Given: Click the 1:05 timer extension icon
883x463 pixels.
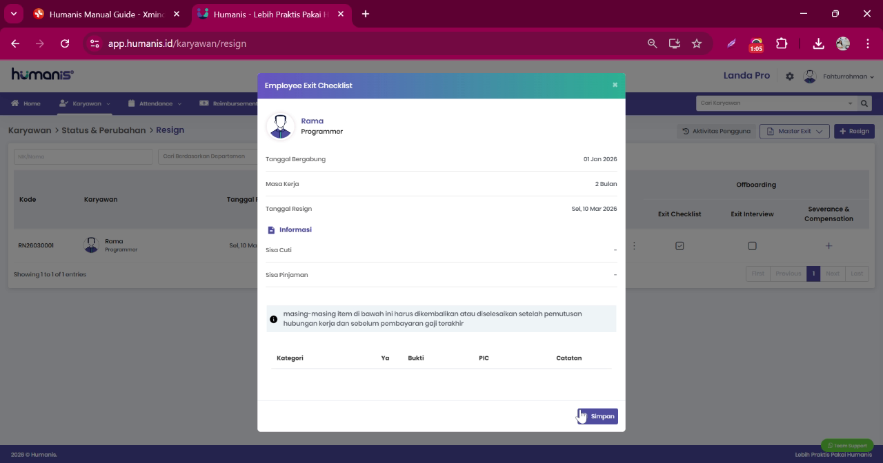Looking at the screenshot, I should coord(756,45).
